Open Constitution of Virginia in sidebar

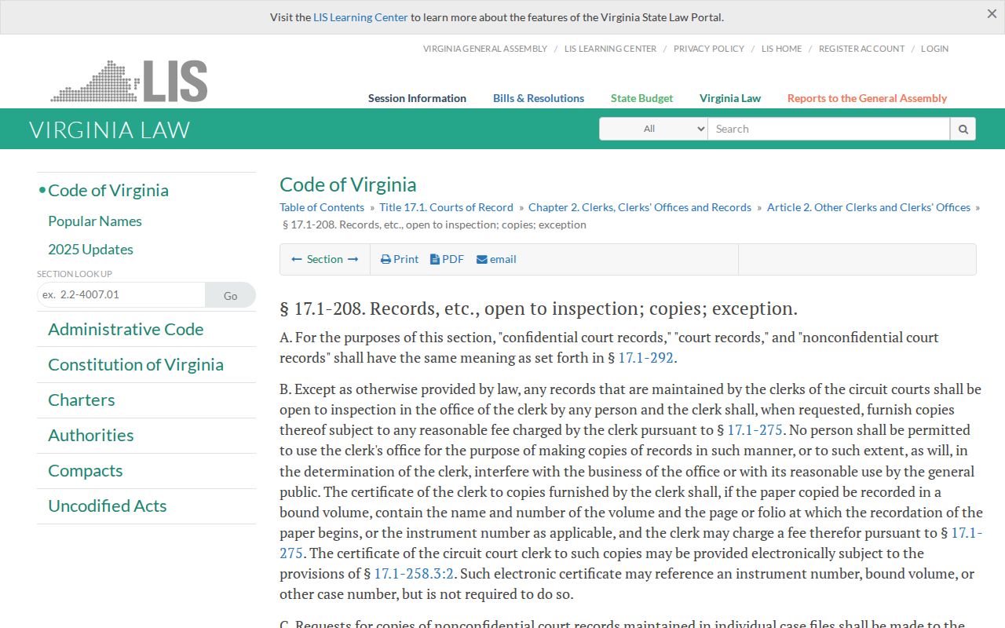(x=136, y=365)
